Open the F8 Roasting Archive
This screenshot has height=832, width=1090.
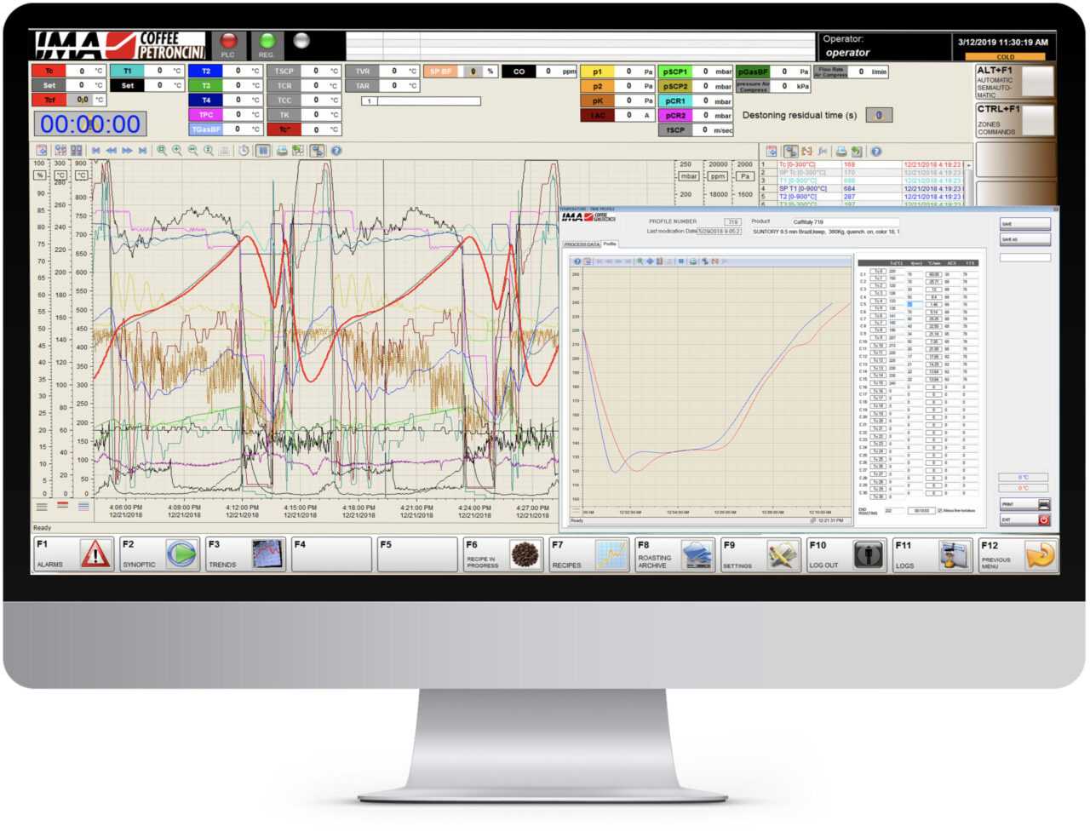point(697,555)
